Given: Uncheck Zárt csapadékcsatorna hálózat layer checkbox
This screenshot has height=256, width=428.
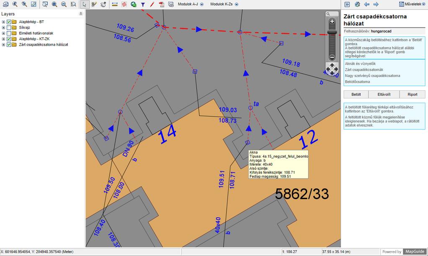Looking at the screenshot, I should point(9,45).
